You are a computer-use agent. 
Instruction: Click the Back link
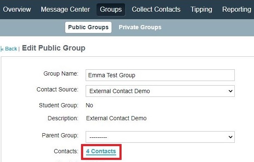pos(9,49)
